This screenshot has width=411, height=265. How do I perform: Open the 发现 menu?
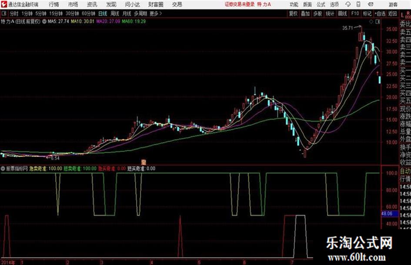111,4
